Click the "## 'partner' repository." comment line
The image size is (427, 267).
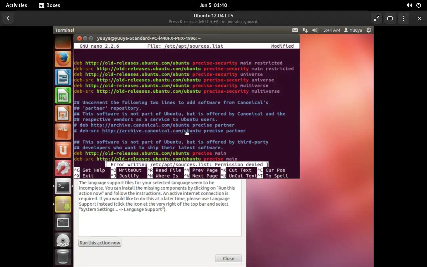click(108, 108)
